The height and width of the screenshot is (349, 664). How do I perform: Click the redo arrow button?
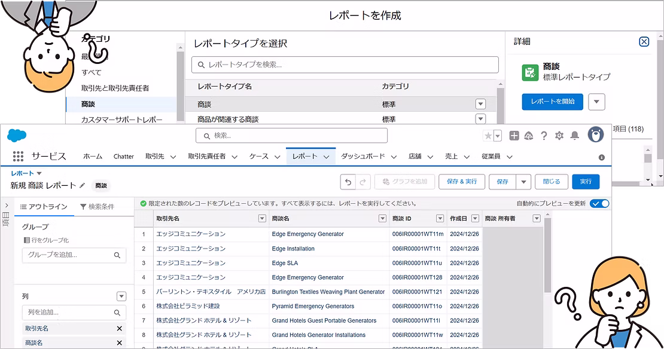point(363,182)
